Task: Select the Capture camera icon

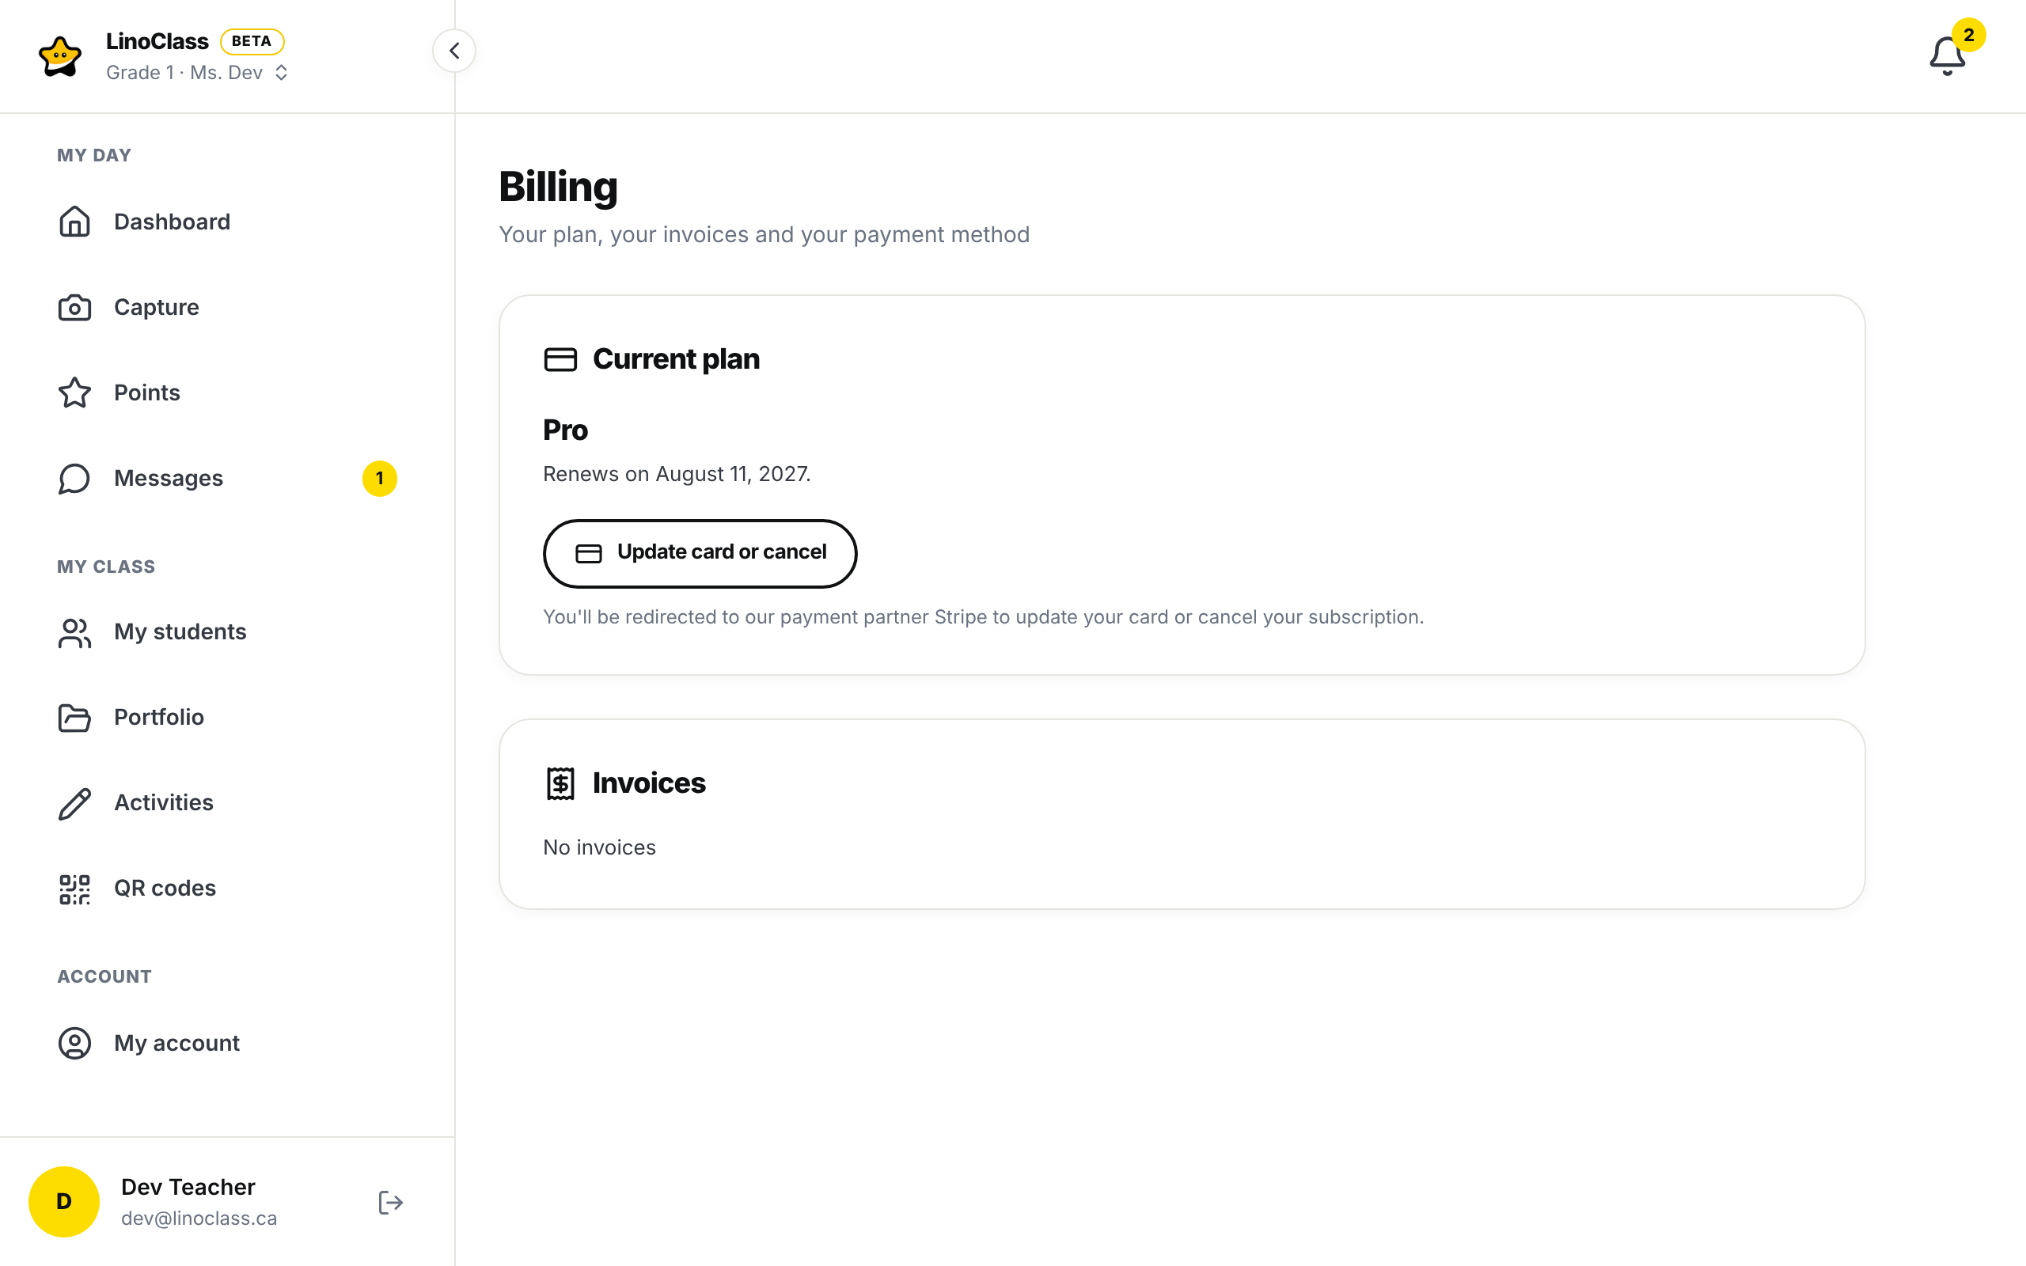Action: point(74,307)
